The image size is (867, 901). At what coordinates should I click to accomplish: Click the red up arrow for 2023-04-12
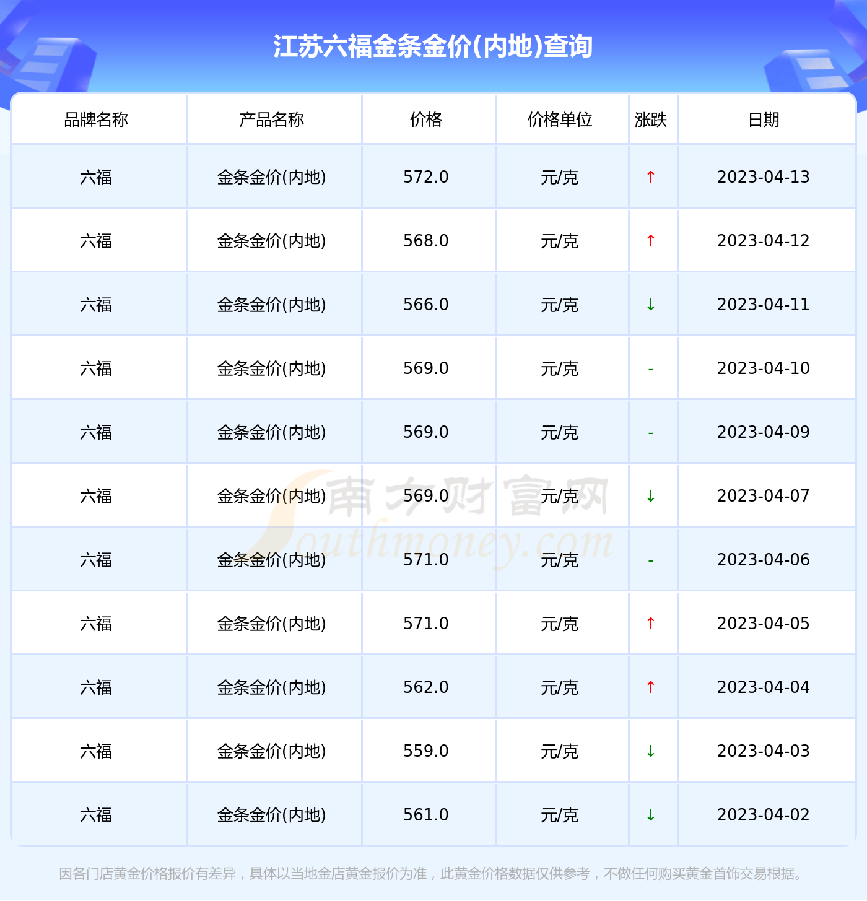(651, 241)
